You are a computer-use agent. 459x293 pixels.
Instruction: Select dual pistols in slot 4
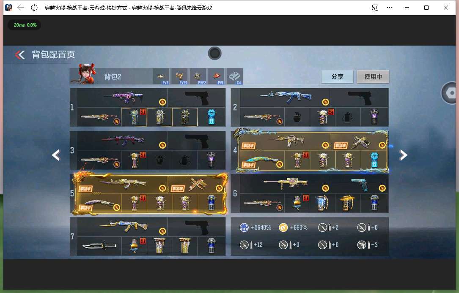point(360,141)
